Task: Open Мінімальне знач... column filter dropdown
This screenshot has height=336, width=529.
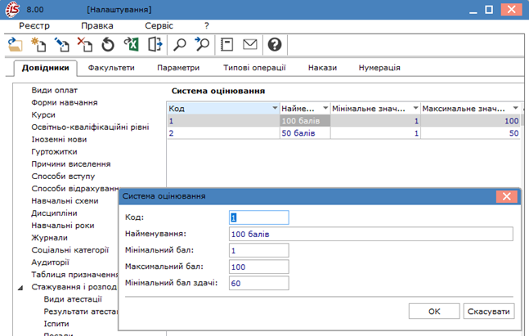Action: 415,108
